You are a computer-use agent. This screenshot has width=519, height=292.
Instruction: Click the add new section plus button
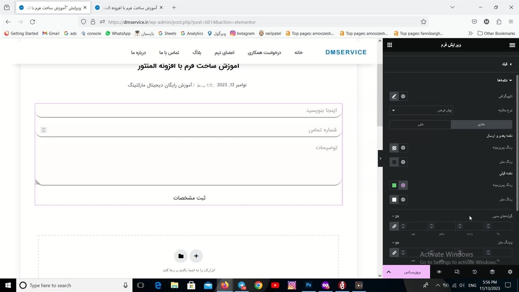tap(196, 256)
